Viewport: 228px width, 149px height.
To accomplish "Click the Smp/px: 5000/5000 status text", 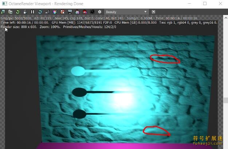I will (x=16, y=18).
